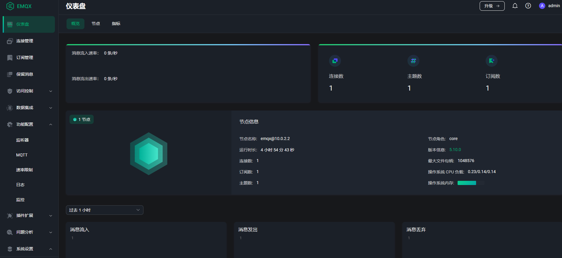This screenshot has height=258, width=562.
Task: Switch to the 节点 tab
Action: (96, 24)
